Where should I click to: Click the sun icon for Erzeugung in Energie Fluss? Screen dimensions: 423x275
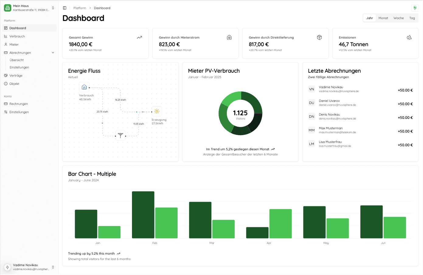(x=157, y=111)
